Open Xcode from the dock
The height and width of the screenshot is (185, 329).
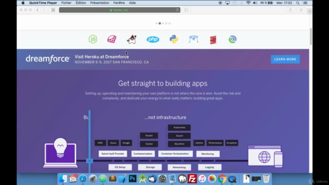point(122,179)
